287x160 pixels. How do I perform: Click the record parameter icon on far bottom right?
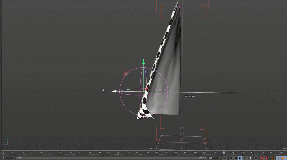(x=286, y=158)
